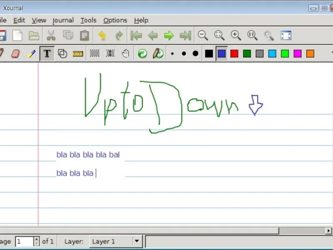Undo the last action
Screen dimensions: 333x250
[102, 35]
